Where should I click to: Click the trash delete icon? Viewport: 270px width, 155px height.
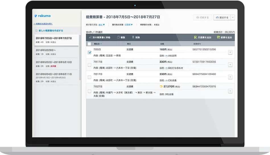point(133,37)
